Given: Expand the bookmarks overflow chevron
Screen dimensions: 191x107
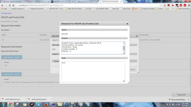Looking at the screenshot, I should (x=173, y=9).
